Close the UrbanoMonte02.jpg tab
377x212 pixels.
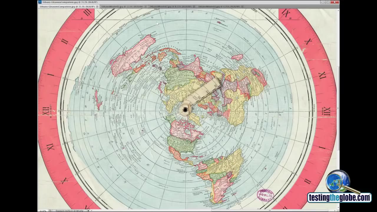tap(194, 6)
